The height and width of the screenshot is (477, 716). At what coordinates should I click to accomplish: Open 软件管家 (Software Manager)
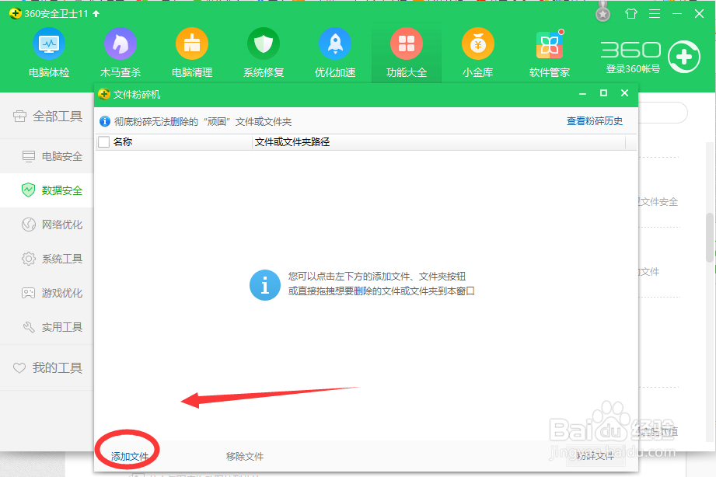tap(549, 52)
